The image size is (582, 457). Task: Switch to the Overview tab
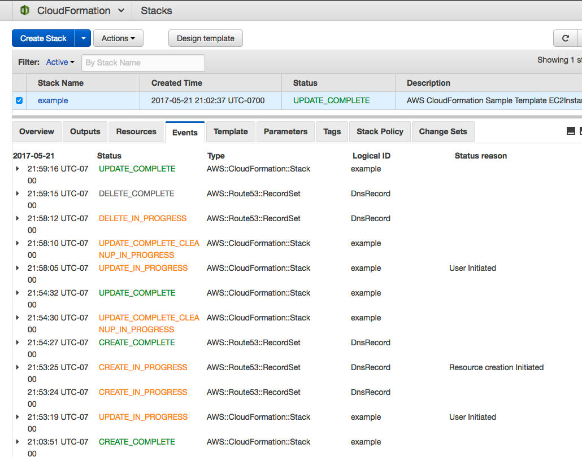pos(37,131)
